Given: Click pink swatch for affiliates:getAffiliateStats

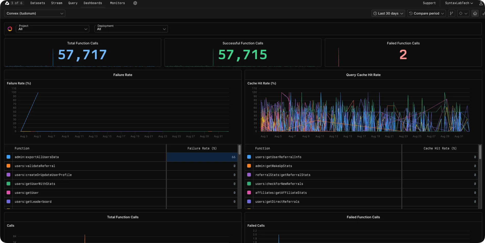Looking at the screenshot, I should click(249, 193).
